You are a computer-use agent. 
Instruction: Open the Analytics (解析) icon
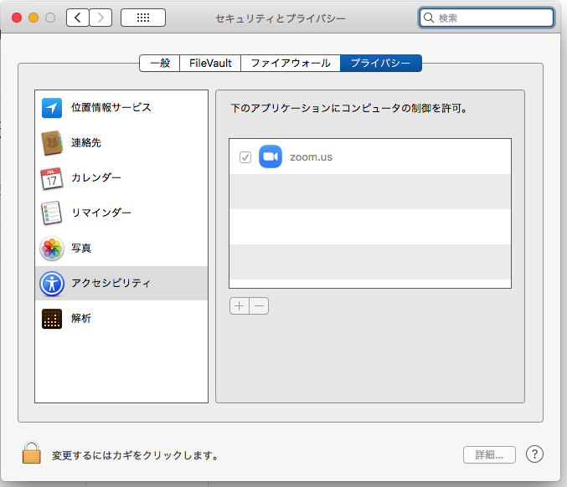point(52,319)
